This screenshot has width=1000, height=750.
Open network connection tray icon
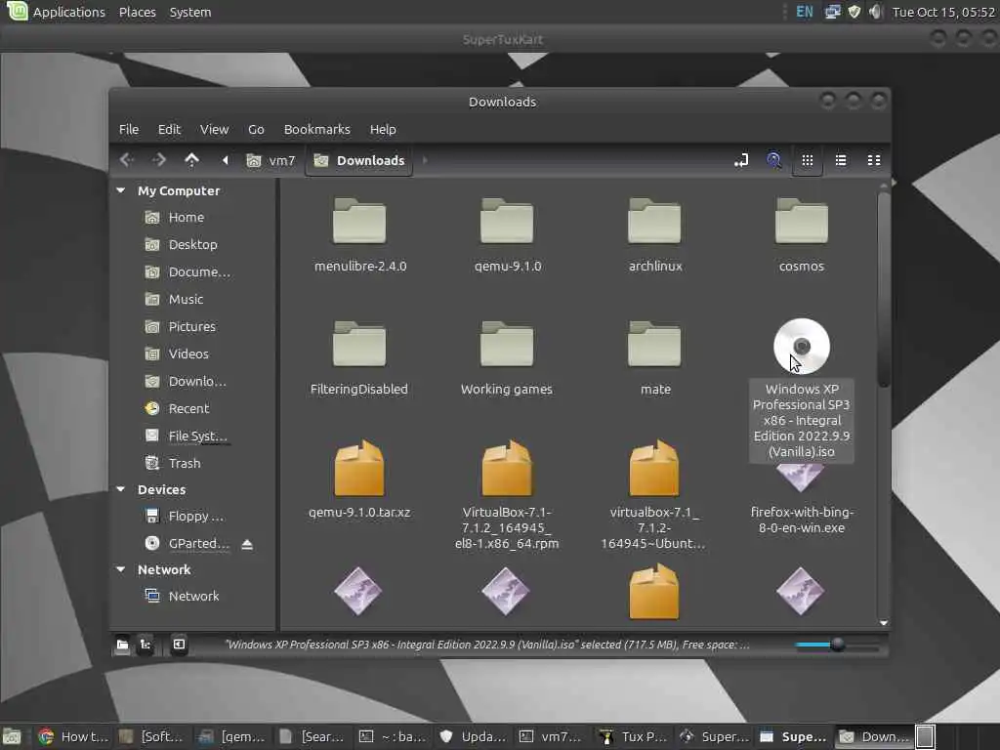point(832,12)
